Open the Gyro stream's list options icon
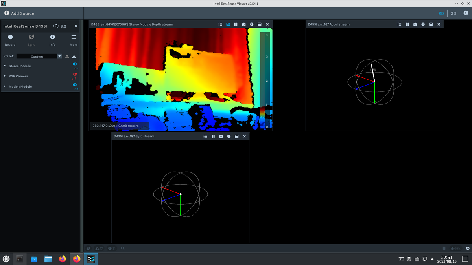Screen dimensions: 472x265 pyautogui.click(x=205, y=137)
